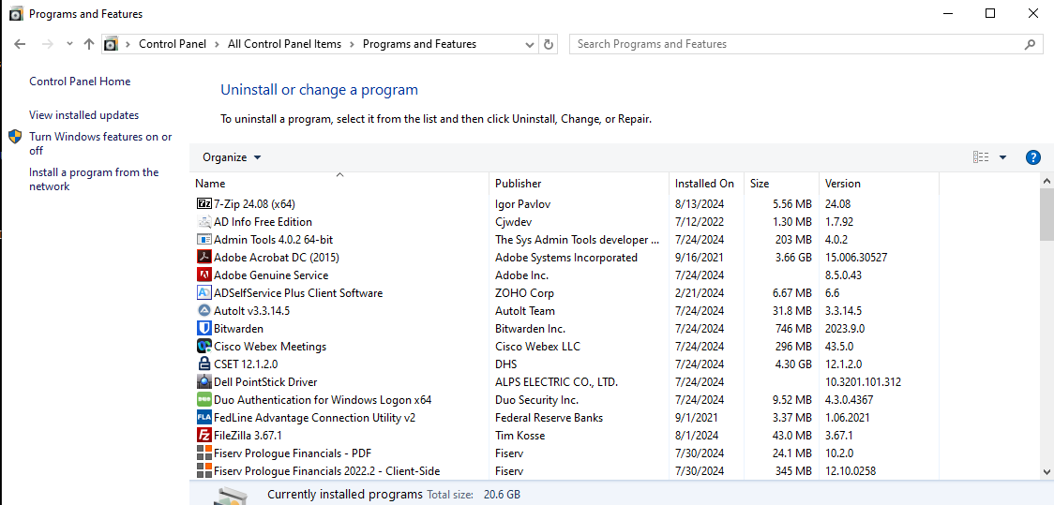This screenshot has height=505, width=1054.
Task: Open the address bar history dropdown
Action: (x=530, y=44)
